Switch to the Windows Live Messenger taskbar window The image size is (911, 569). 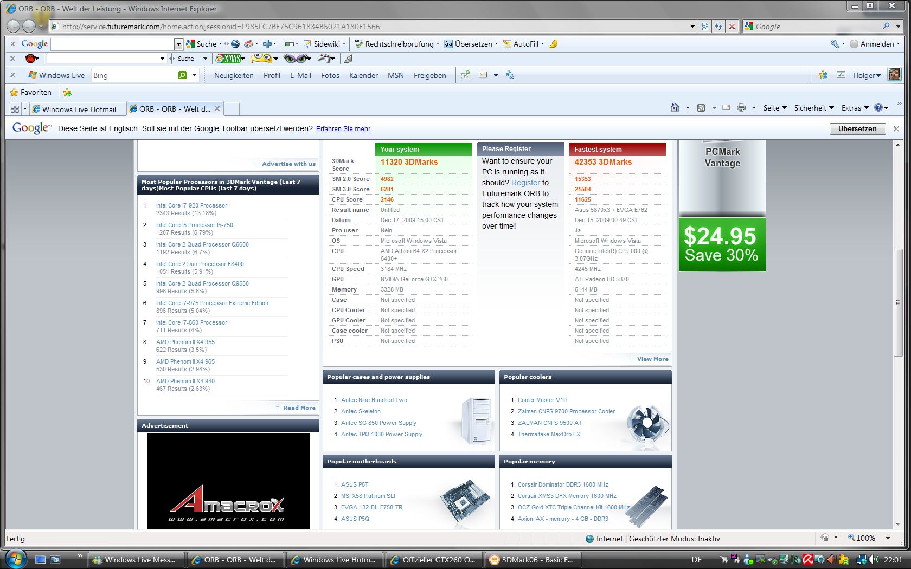(x=135, y=560)
